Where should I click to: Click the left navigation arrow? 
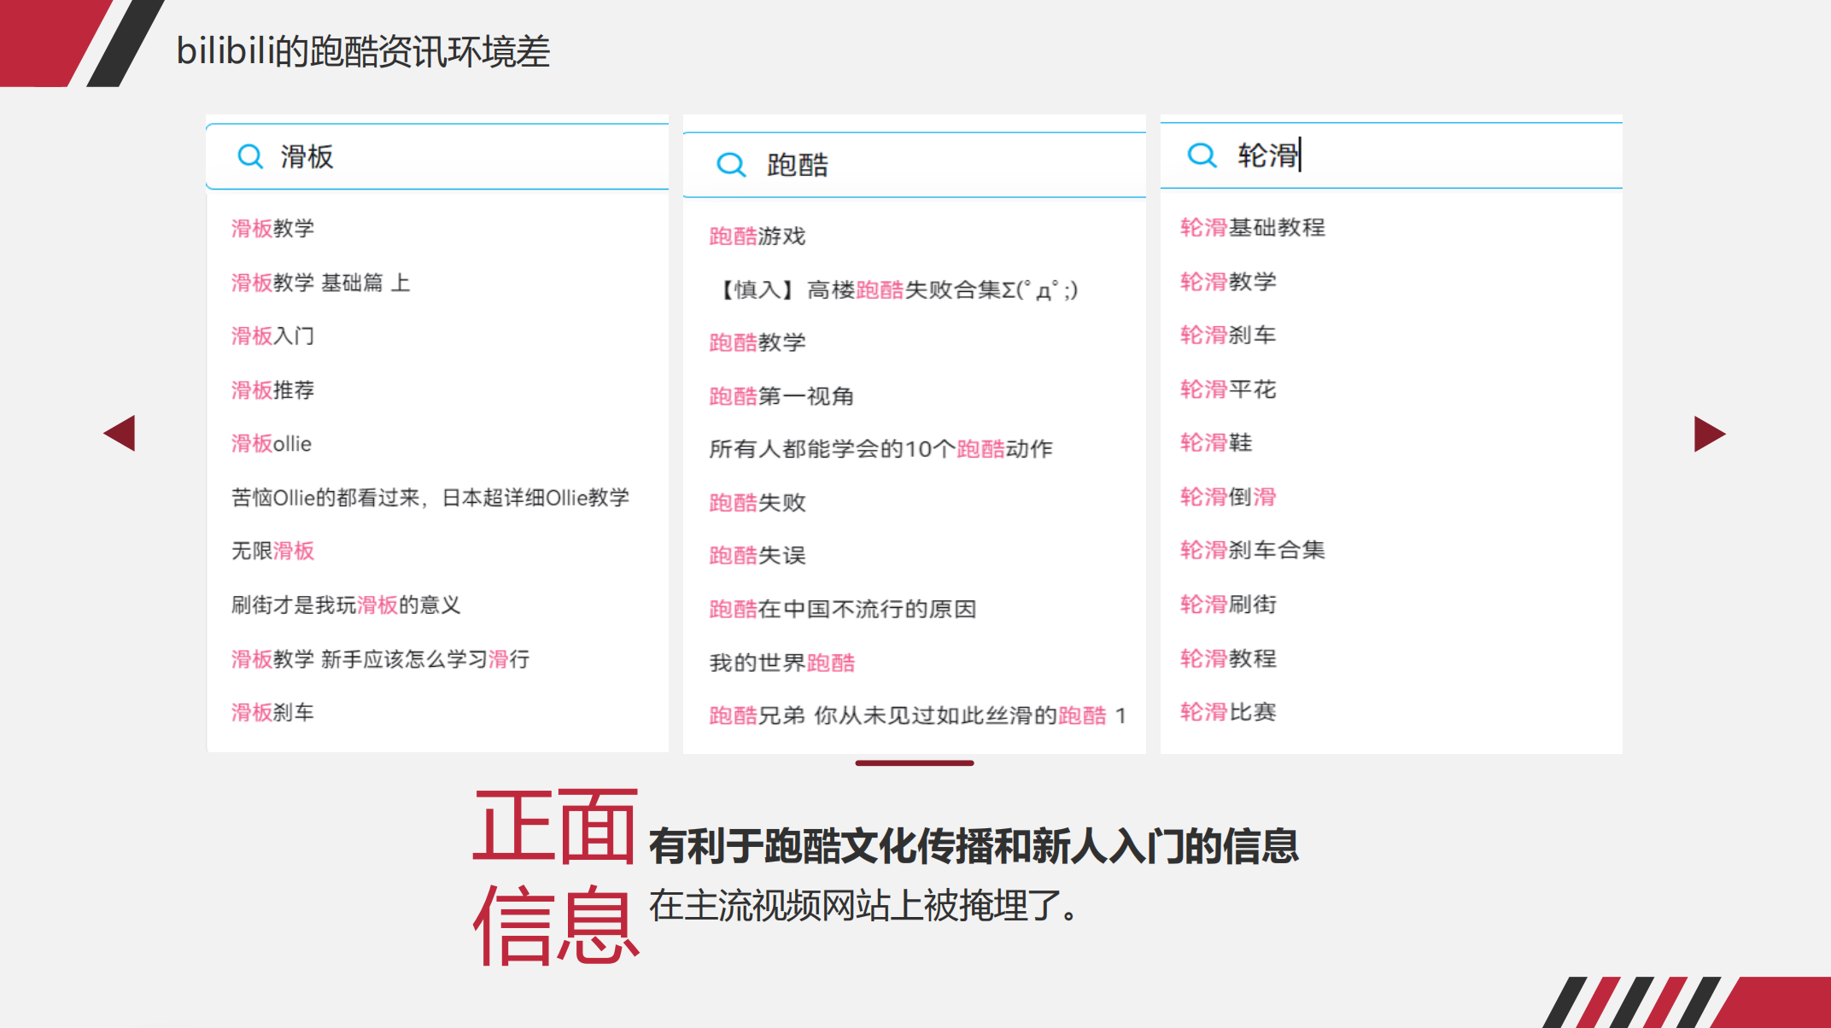[x=120, y=435]
